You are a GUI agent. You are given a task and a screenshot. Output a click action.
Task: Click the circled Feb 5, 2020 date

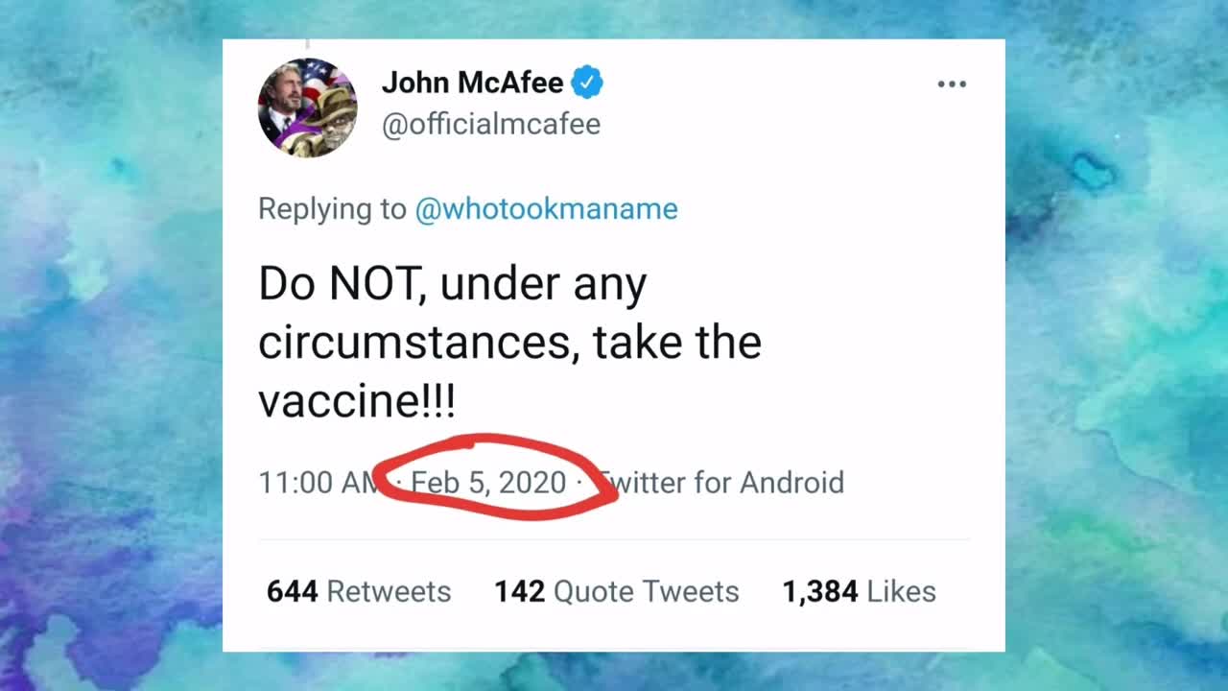[x=488, y=482]
